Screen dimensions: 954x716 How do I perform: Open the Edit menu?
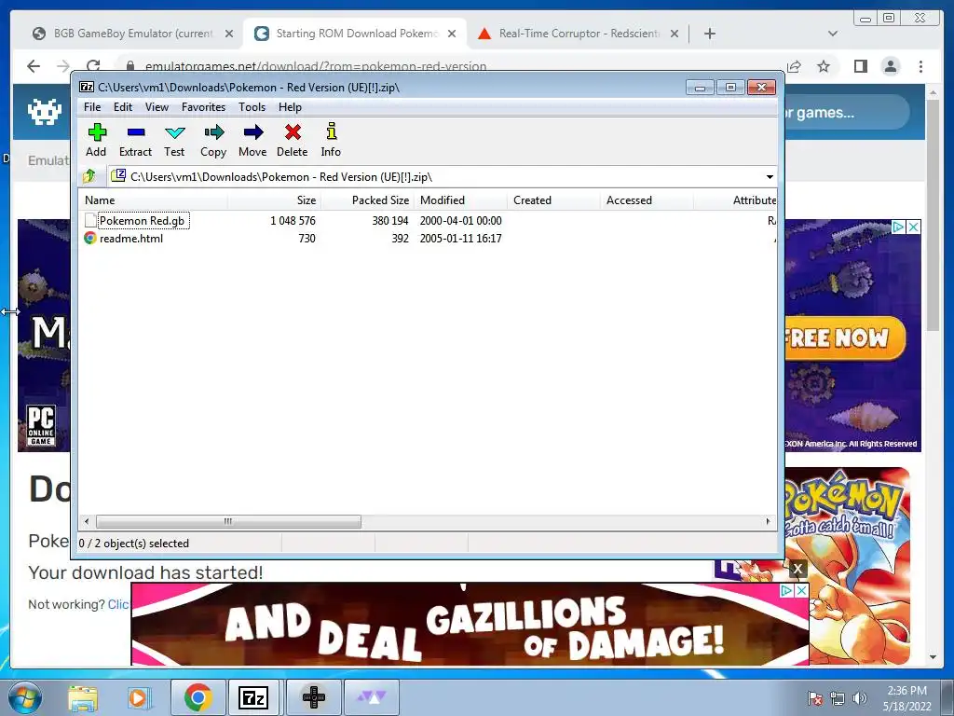[123, 107]
